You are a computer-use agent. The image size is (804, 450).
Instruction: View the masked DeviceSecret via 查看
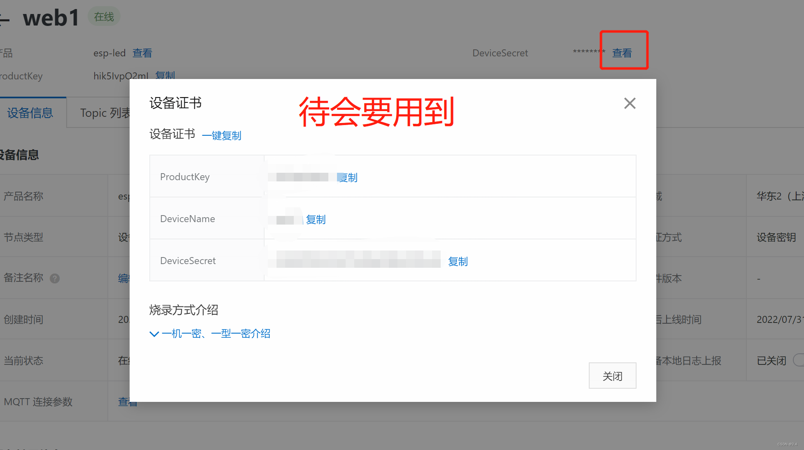[622, 53]
